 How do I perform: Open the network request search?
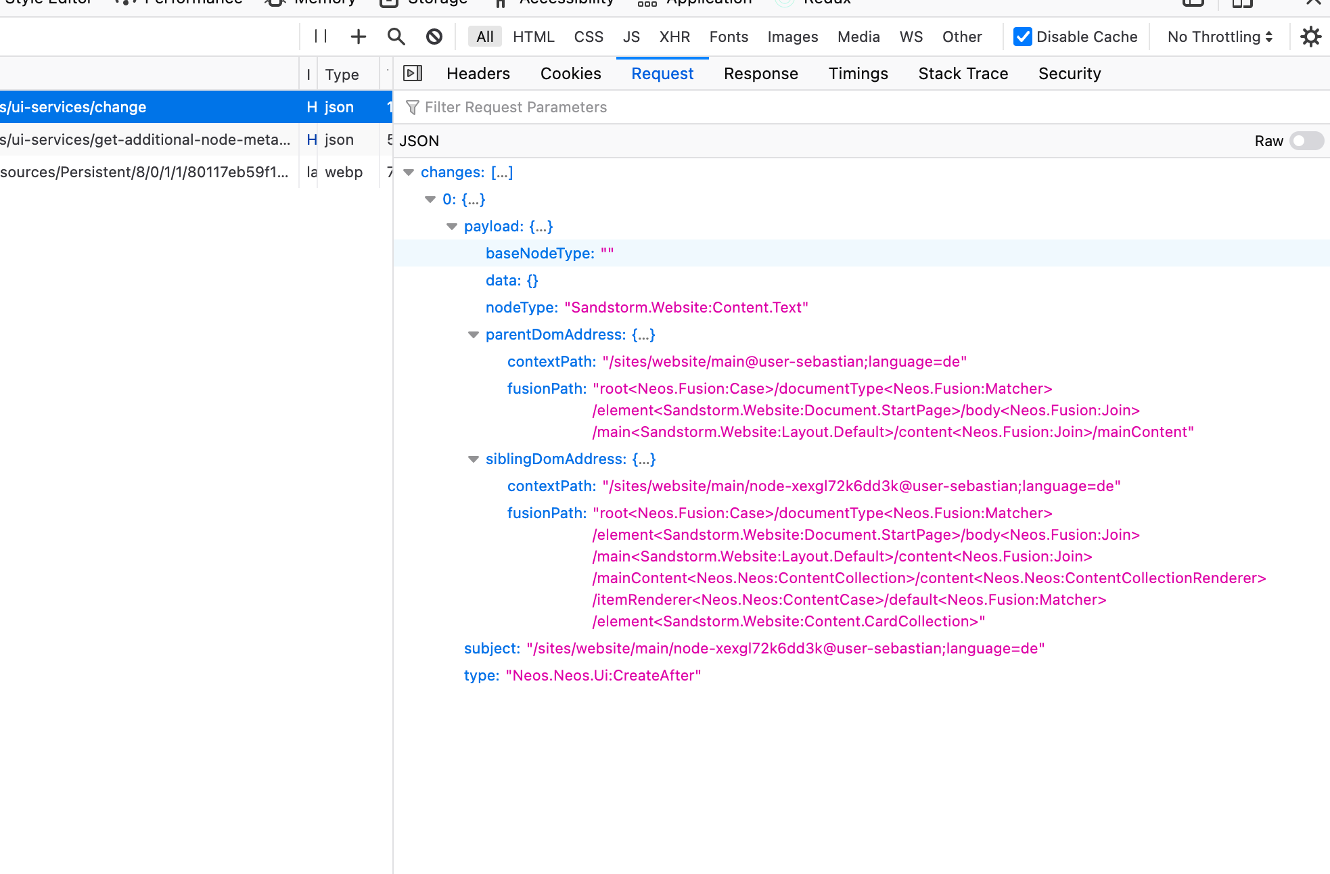point(396,37)
